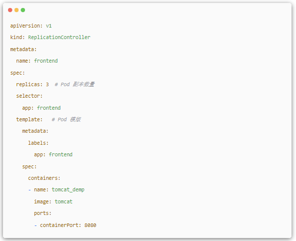Click the image tomcat value

coord(63,201)
